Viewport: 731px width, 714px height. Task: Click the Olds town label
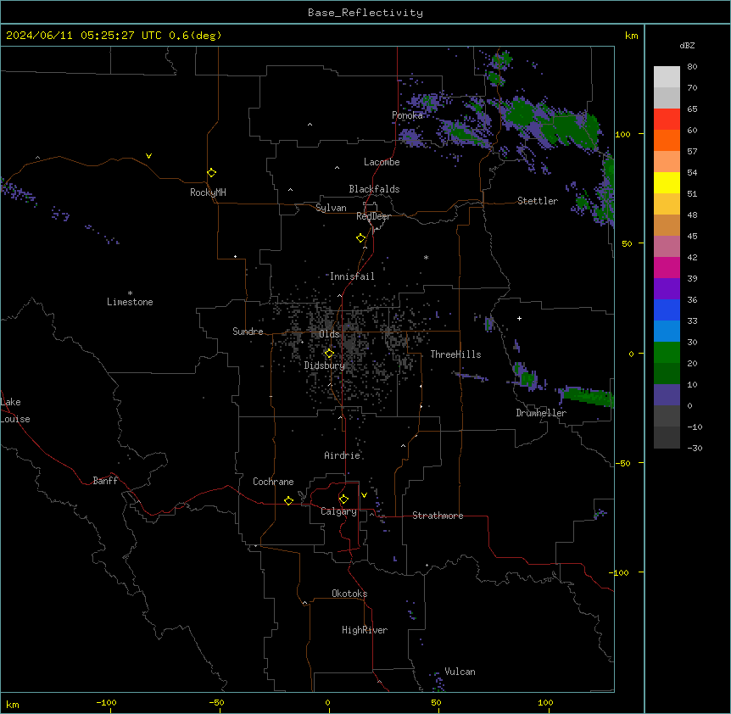[x=329, y=334]
